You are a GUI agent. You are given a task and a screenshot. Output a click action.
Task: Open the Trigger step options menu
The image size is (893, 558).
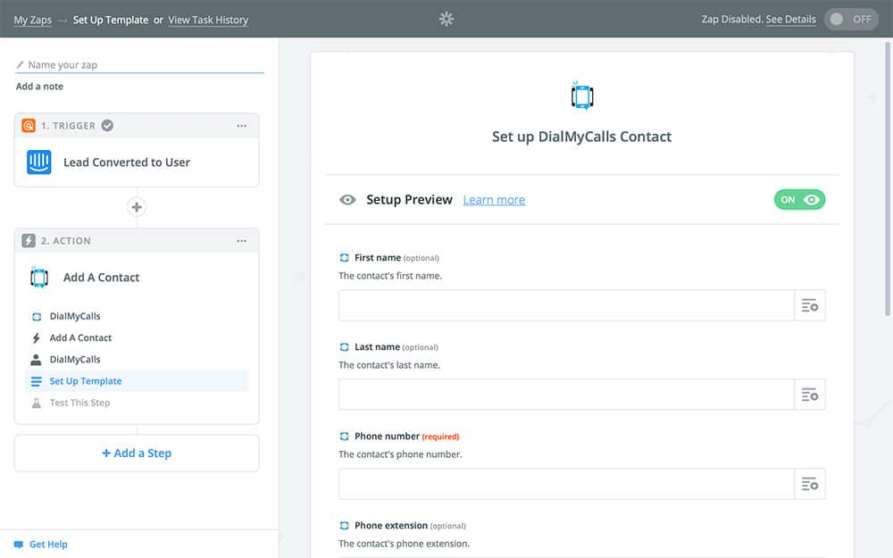click(241, 126)
